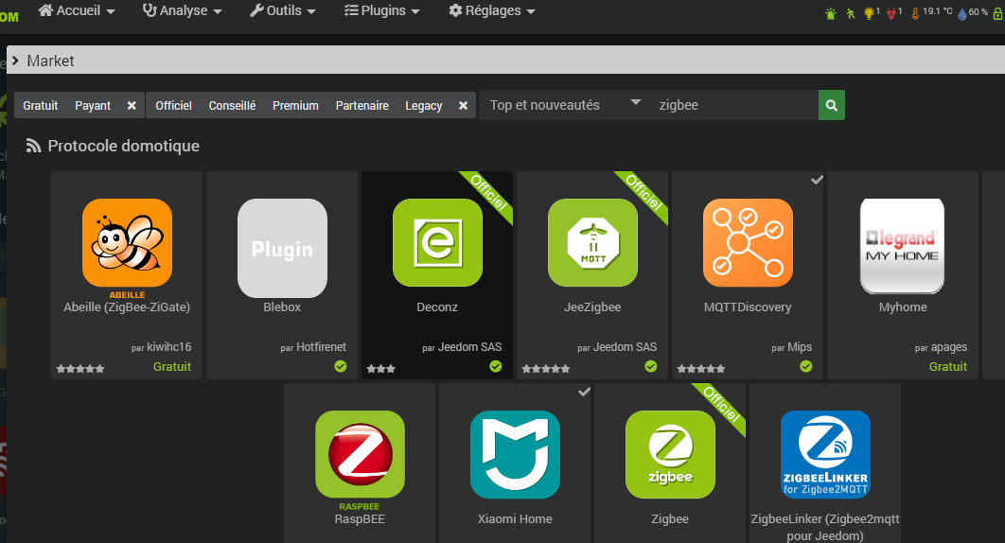Click the search field containing zigbee
The width and height of the screenshot is (1005, 543).
[734, 105]
